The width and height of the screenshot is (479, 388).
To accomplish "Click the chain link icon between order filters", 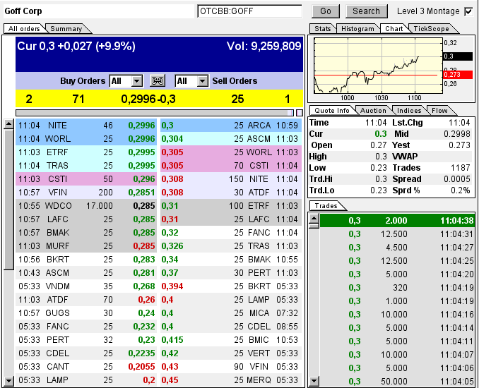I will [x=158, y=81].
